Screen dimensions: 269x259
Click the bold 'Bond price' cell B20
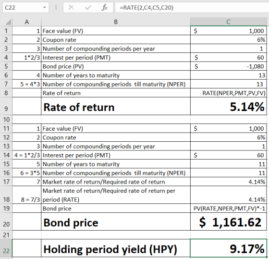pyautogui.click(x=116, y=222)
